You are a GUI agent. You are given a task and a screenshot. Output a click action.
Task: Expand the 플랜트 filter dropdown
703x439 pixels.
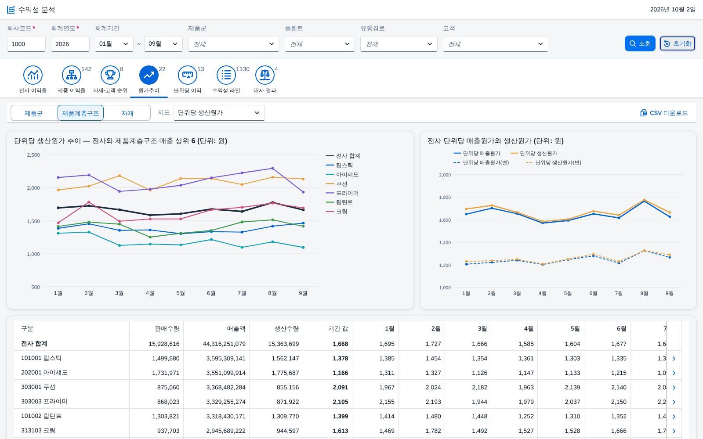tap(320, 44)
